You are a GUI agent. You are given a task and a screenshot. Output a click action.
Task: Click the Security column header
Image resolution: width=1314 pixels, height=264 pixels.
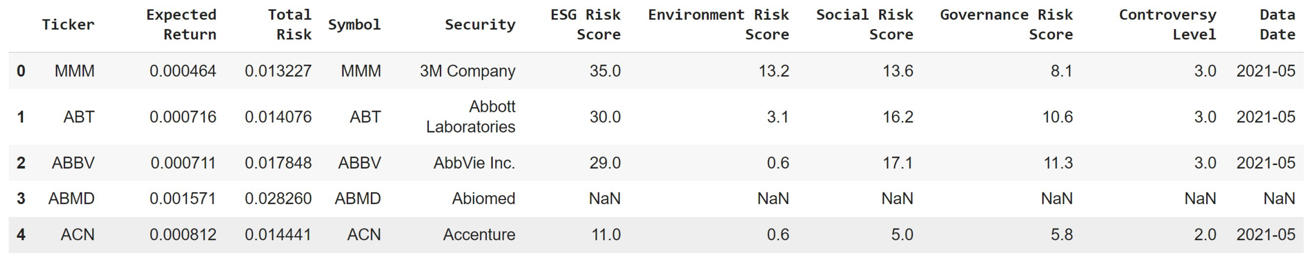click(479, 24)
